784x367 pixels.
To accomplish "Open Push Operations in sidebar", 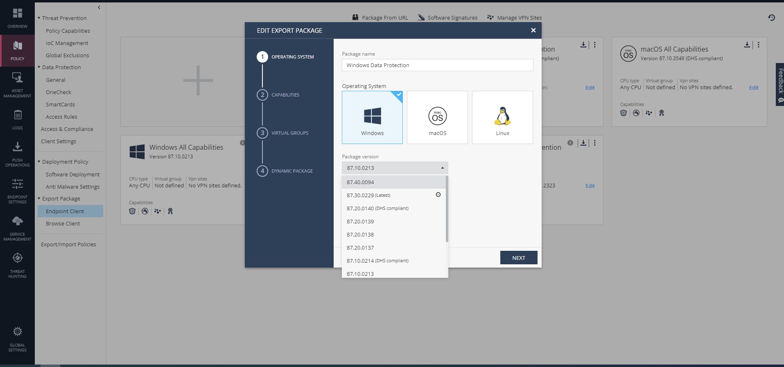I will [17, 154].
